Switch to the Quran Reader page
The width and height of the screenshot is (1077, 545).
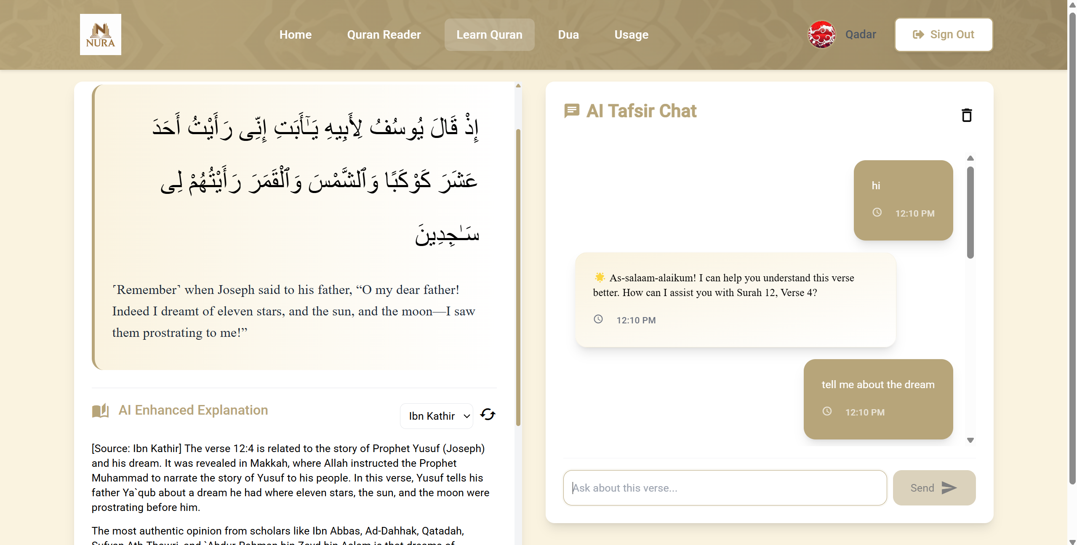point(384,34)
